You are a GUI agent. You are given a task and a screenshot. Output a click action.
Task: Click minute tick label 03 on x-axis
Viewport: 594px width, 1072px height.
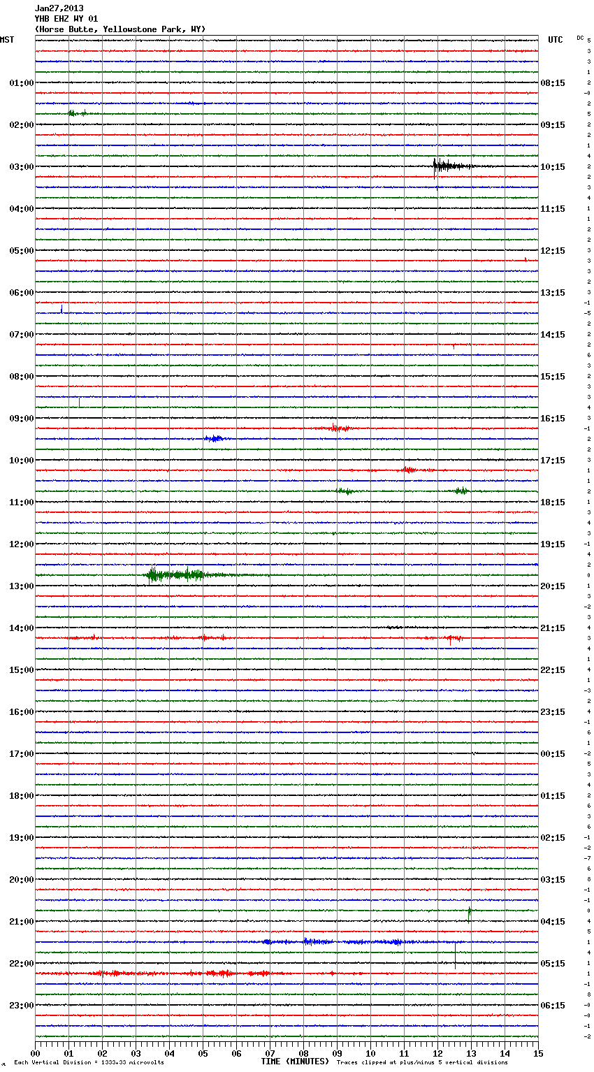[x=136, y=1053]
